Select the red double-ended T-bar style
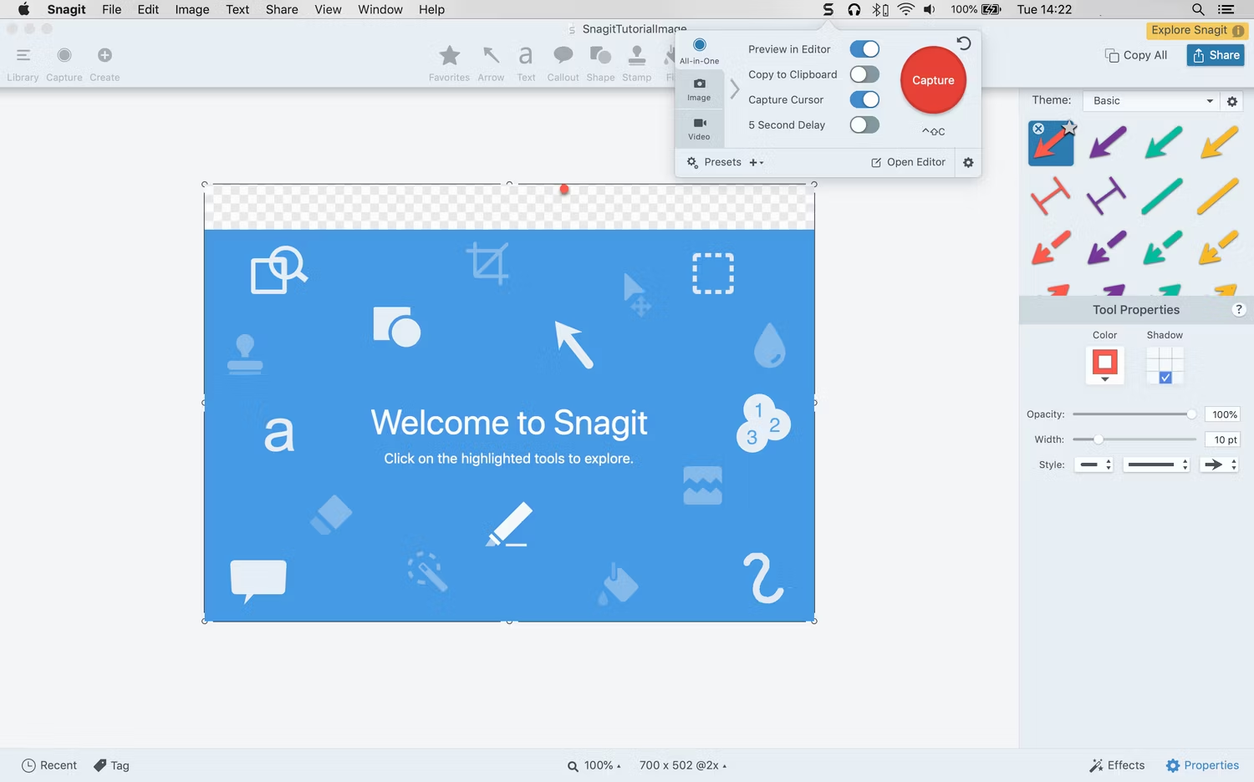Image resolution: width=1254 pixels, height=782 pixels. pos(1051,196)
